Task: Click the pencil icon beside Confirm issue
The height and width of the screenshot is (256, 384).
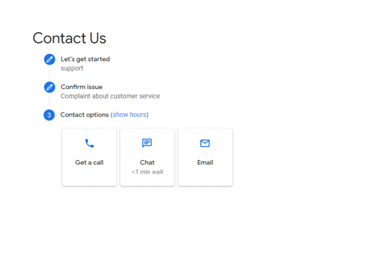Action: pyautogui.click(x=49, y=87)
